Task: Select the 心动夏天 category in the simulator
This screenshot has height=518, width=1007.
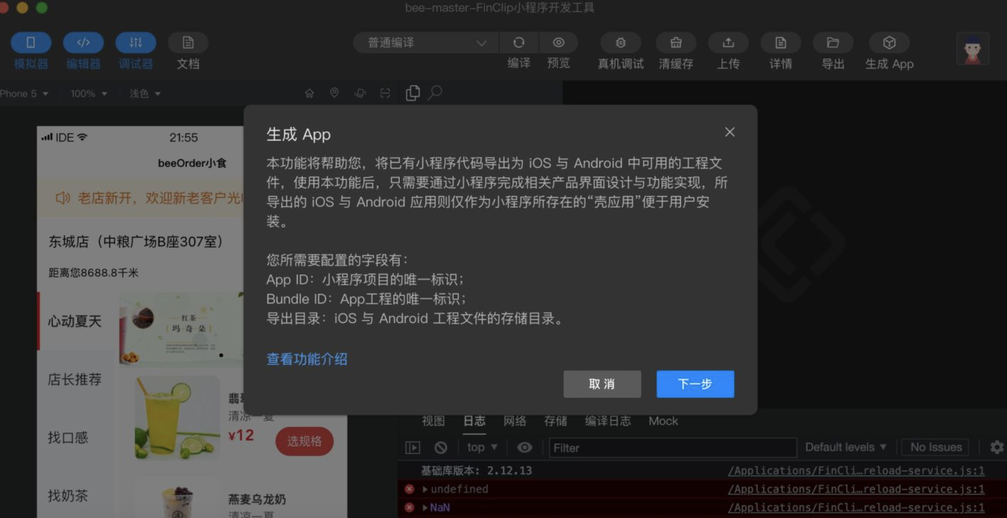Action: click(75, 321)
